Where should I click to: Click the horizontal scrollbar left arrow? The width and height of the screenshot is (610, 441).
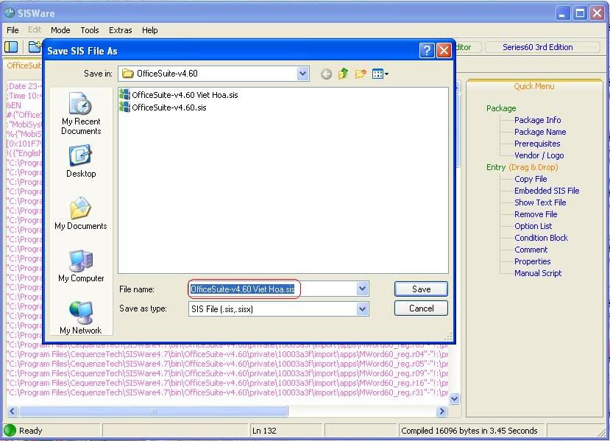[13, 411]
